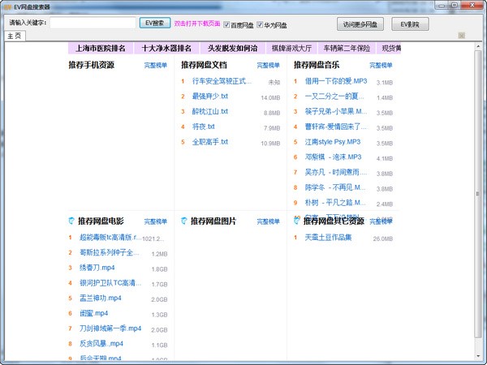Open 车辆第二年保险 banner link
The image size is (487, 365).
click(347, 48)
